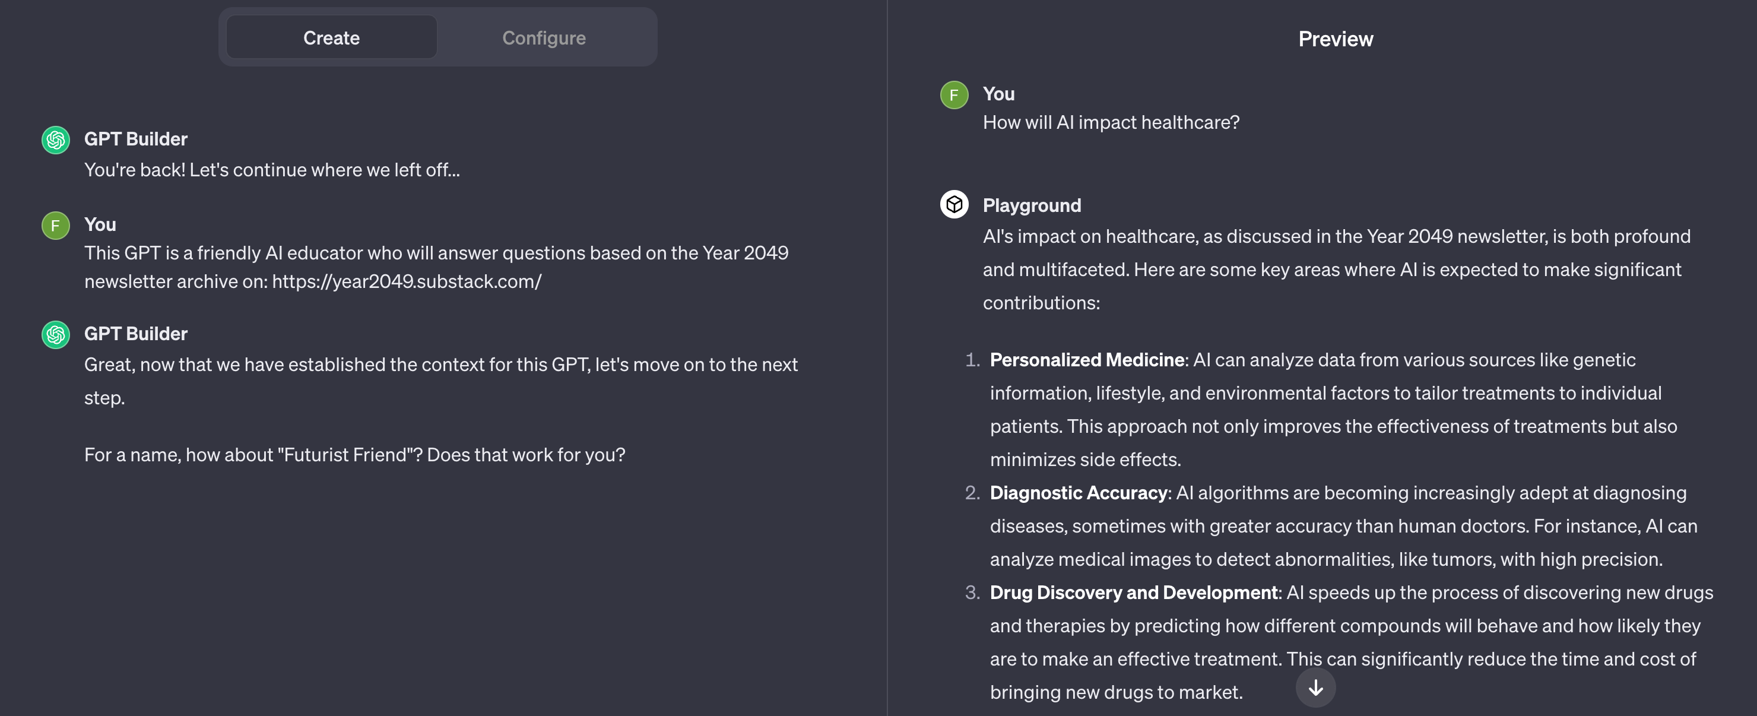
Task: Click the 'You're back!' welcome message
Action: pyautogui.click(x=271, y=170)
